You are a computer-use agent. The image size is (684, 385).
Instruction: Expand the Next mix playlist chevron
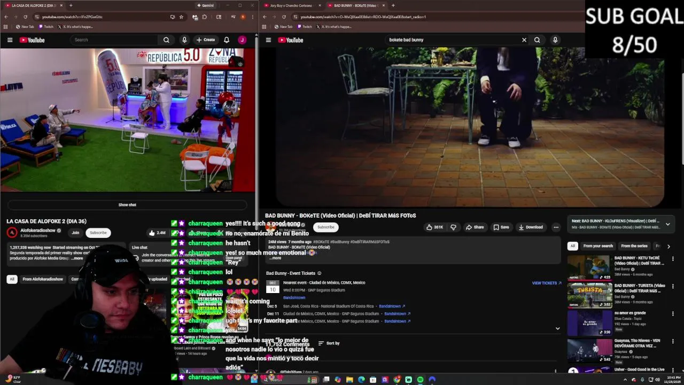pyautogui.click(x=667, y=224)
